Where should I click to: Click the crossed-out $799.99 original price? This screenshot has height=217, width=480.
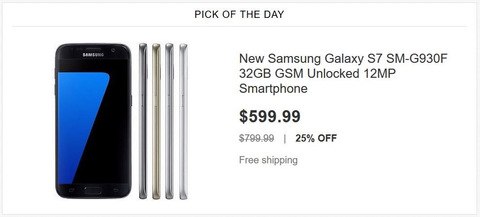[256, 139]
